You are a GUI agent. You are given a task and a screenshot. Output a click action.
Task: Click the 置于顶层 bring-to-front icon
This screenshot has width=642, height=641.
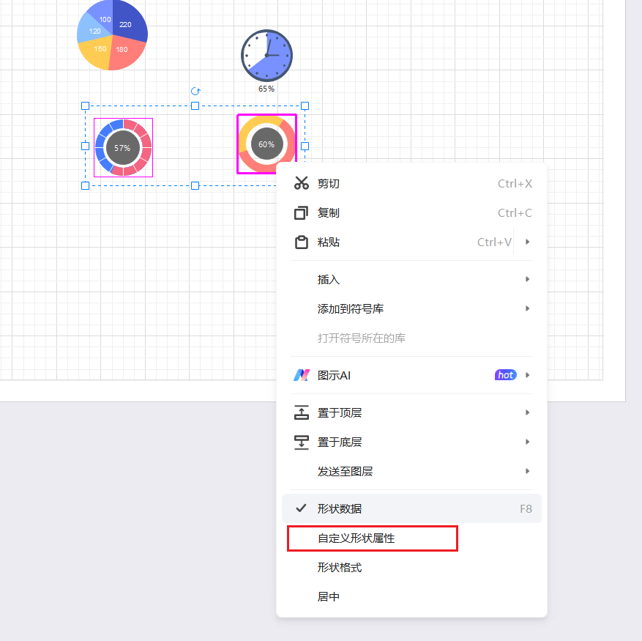[x=302, y=412]
